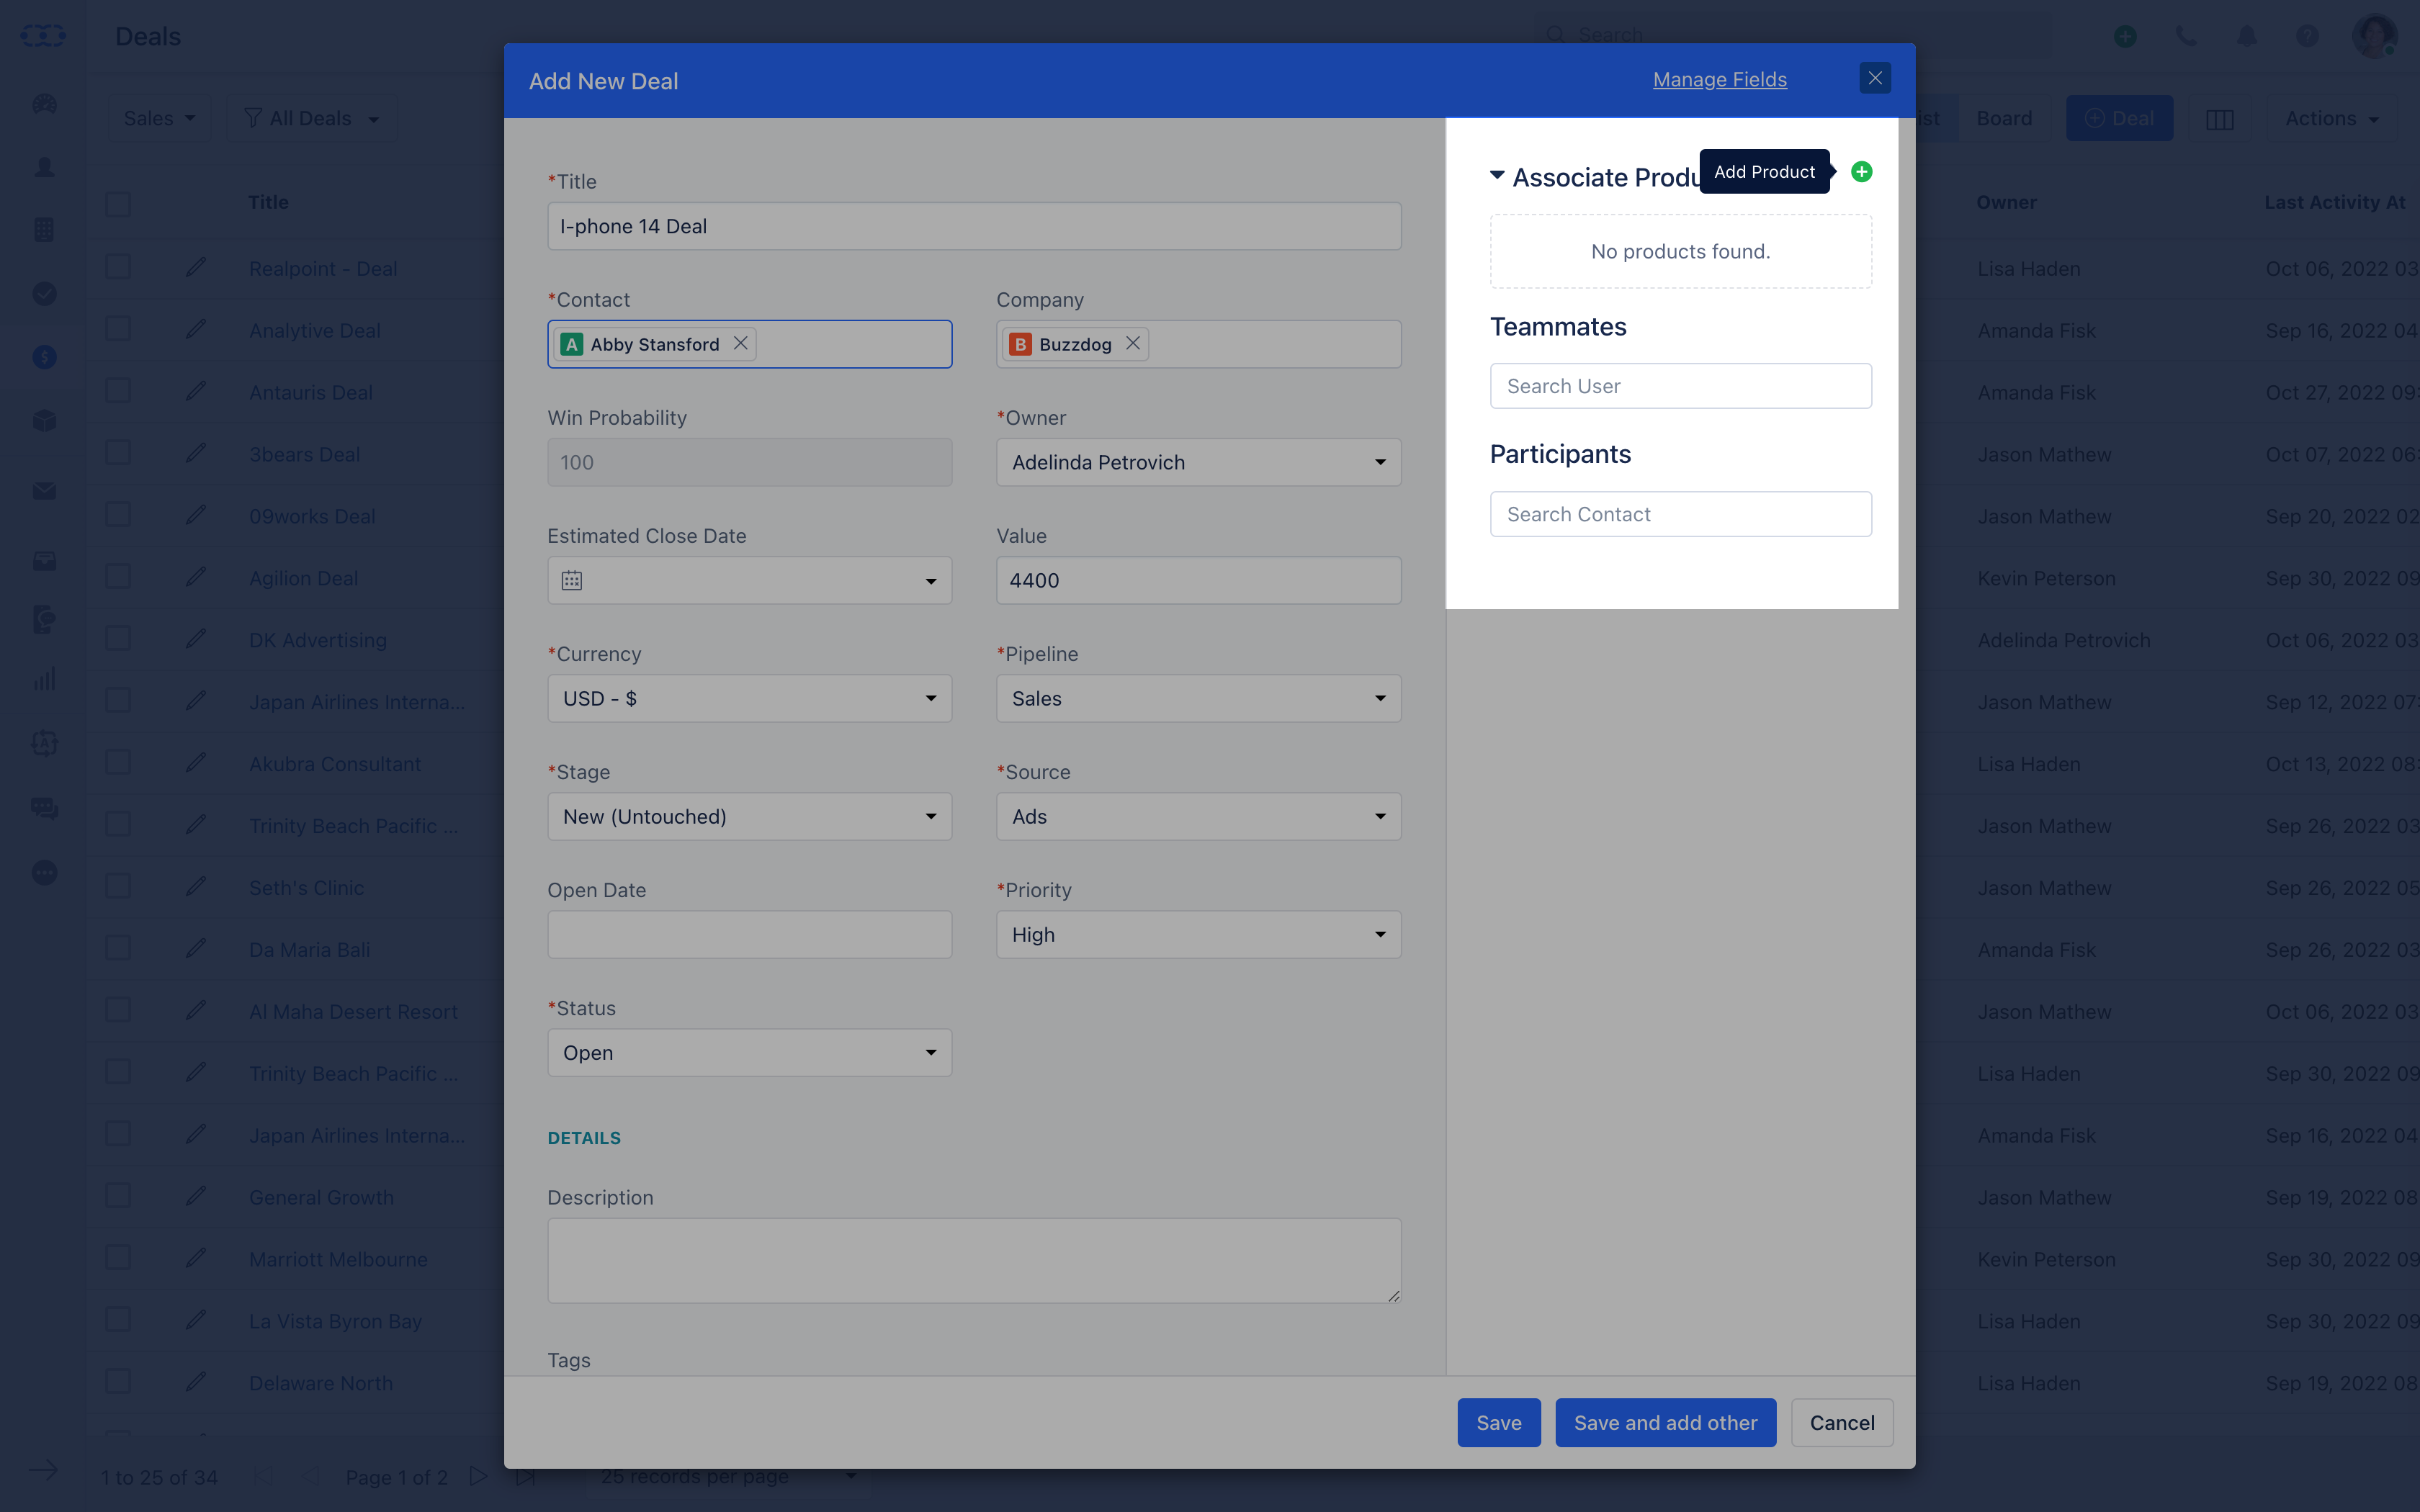Click the phone icon in top bar
This screenshot has height=1512, width=2420.
pos(2186,36)
